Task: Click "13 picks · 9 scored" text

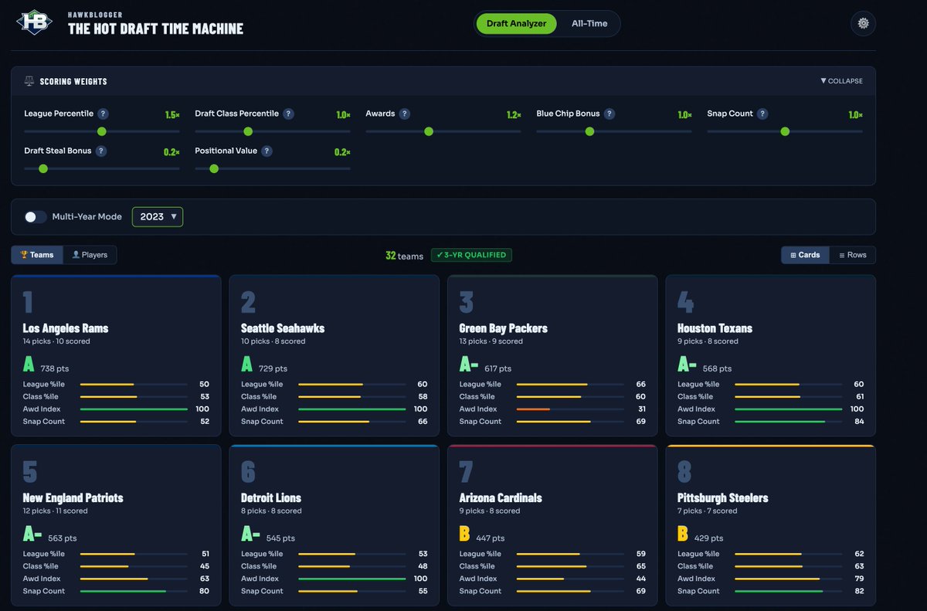Action: click(491, 341)
